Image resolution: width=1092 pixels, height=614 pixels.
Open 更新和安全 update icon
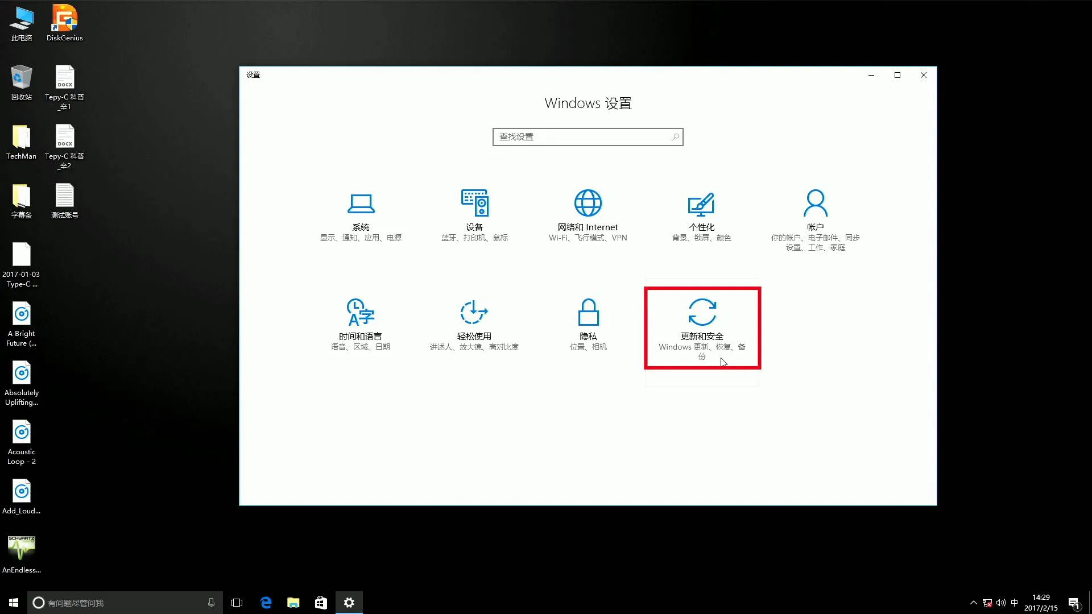(x=702, y=312)
